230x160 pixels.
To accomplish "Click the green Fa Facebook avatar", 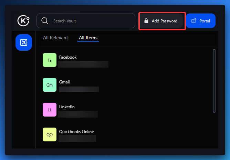I will (x=50, y=60).
